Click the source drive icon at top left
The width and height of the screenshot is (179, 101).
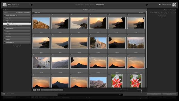tap(5, 5)
